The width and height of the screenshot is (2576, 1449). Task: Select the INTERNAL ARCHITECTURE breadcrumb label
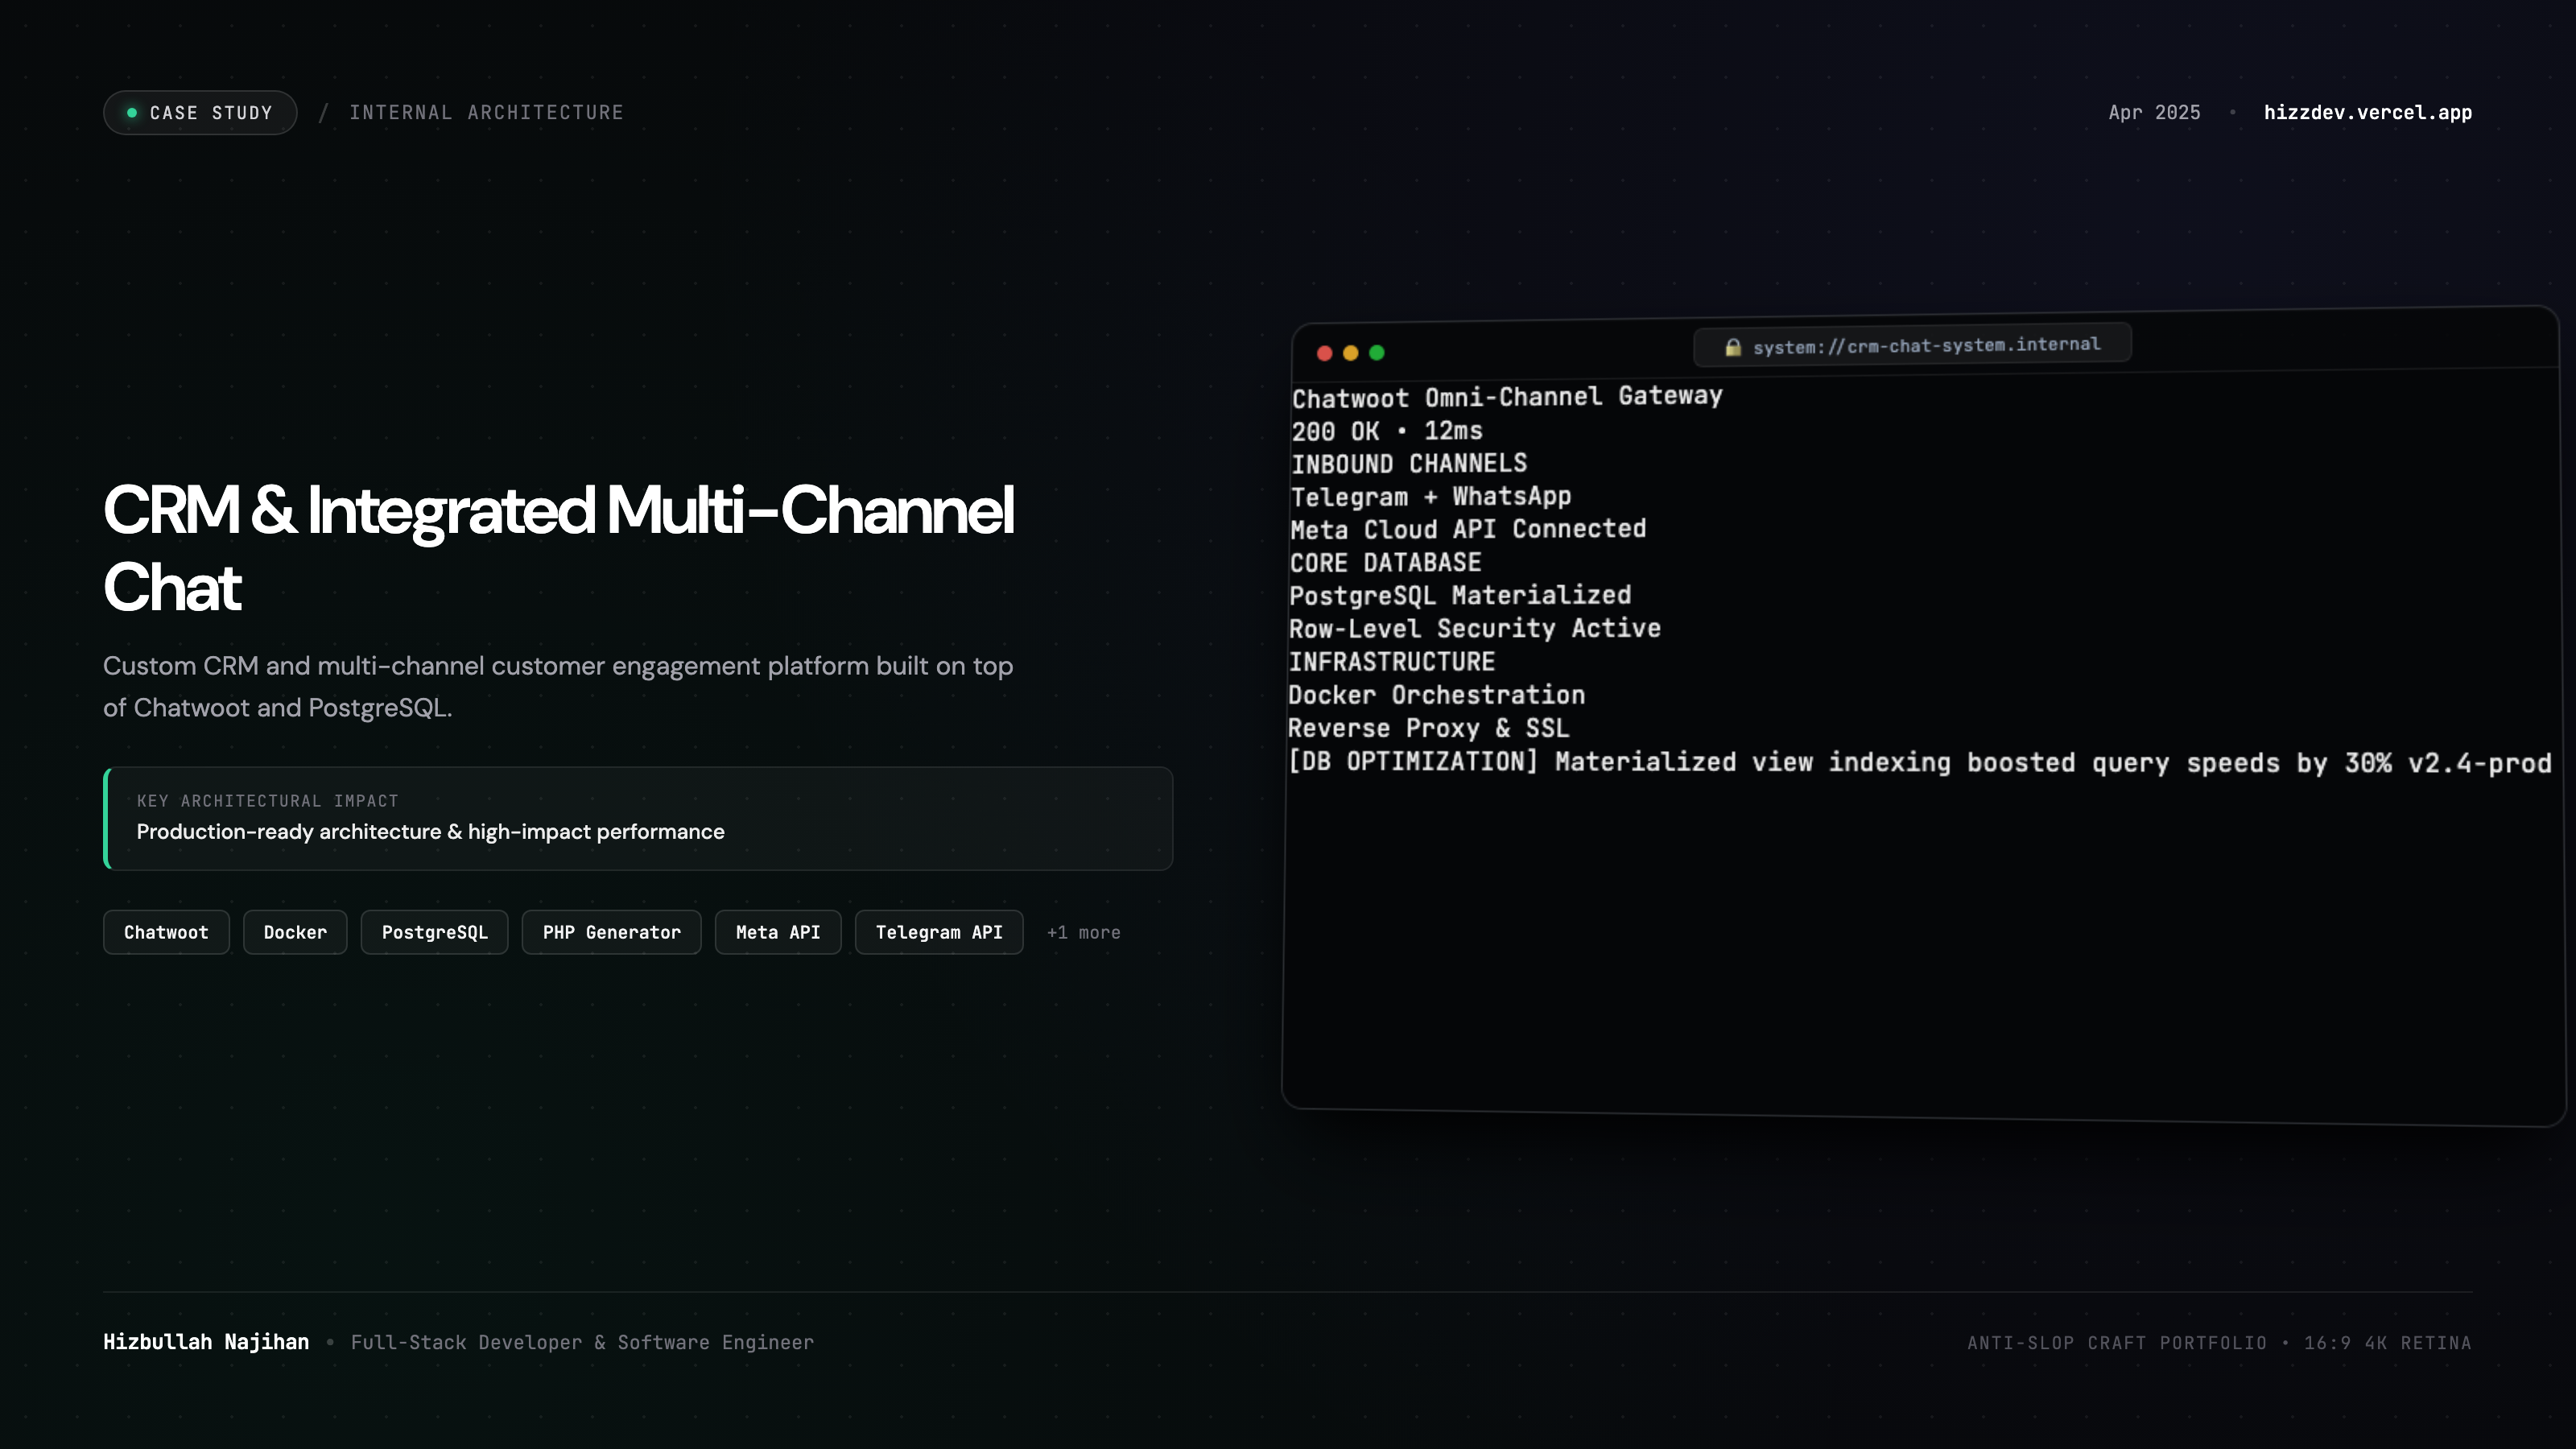tap(486, 113)
